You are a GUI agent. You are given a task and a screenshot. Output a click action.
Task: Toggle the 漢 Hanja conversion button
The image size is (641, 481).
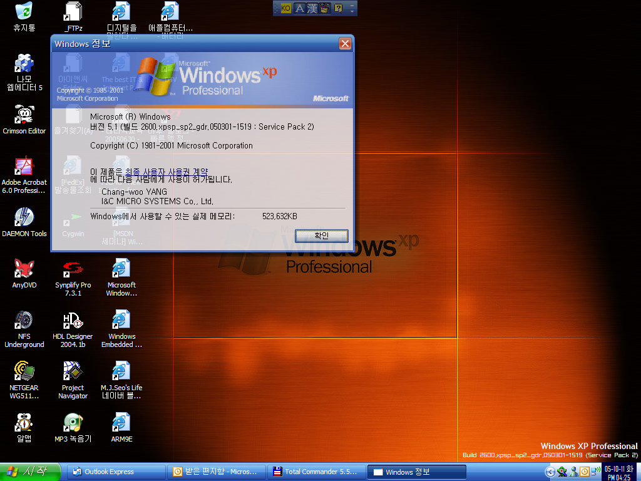(312, 8)
